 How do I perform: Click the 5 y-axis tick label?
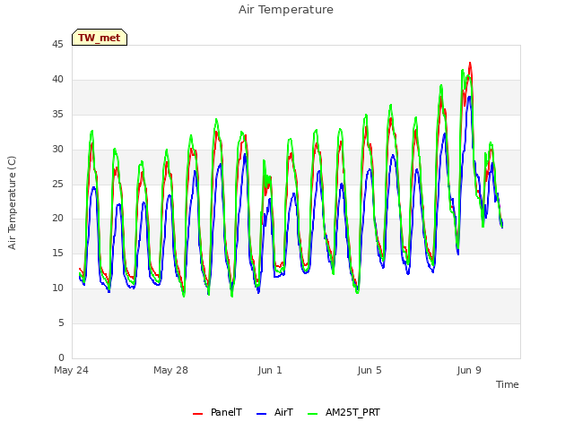(x=61, y=322)
